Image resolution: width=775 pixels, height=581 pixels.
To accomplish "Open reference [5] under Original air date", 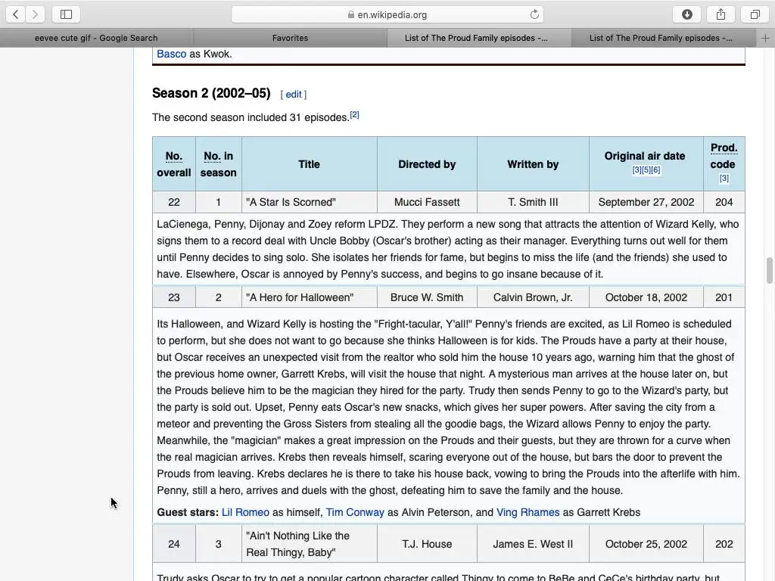I will [646, 170].
